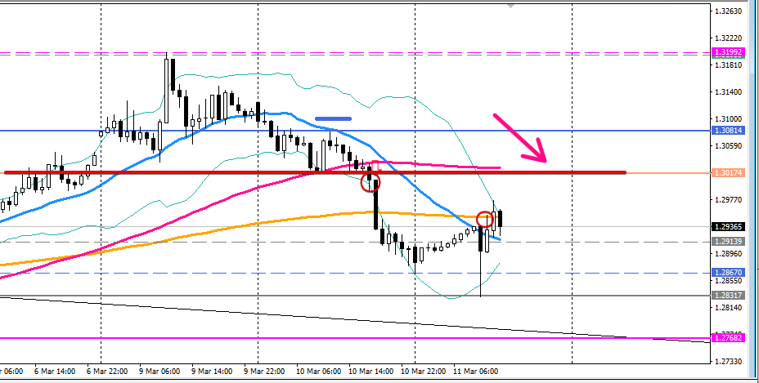
Task: Click the 10 Mar 06:00 time label
Action: (318, 372)
